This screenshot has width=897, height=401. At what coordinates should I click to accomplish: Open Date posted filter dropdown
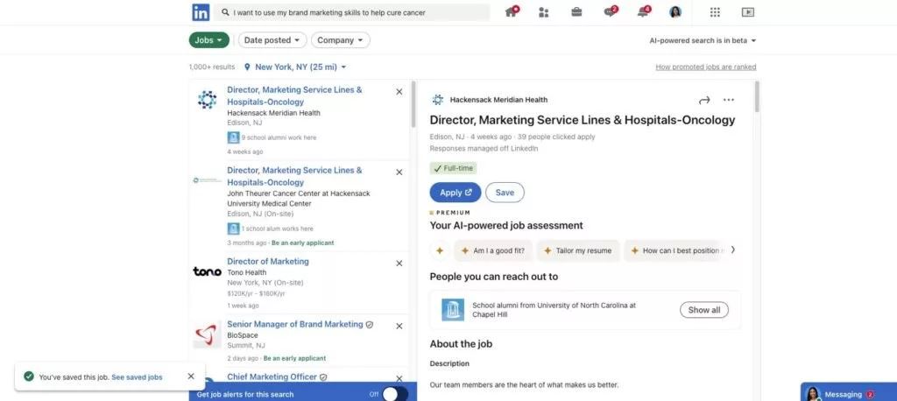click(272, 40)
